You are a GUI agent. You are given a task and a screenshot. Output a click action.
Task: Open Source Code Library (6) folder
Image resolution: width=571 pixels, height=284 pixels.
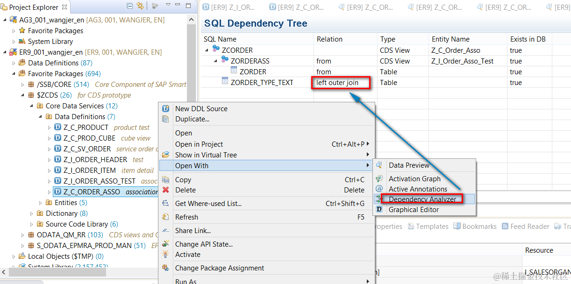point(82,224)
